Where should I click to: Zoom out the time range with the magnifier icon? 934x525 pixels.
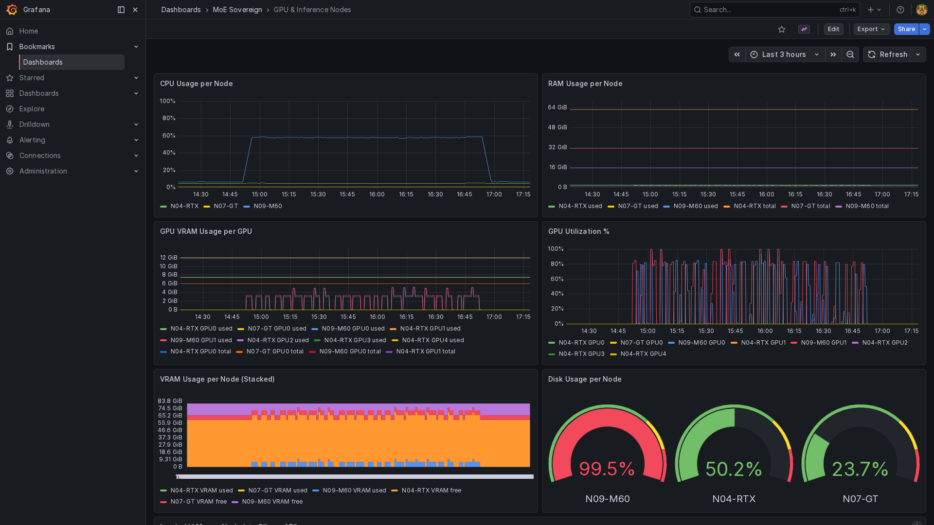pyautogui.click(x=850, y=54)
